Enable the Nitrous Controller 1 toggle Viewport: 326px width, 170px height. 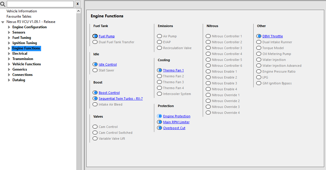pos(208,36)
